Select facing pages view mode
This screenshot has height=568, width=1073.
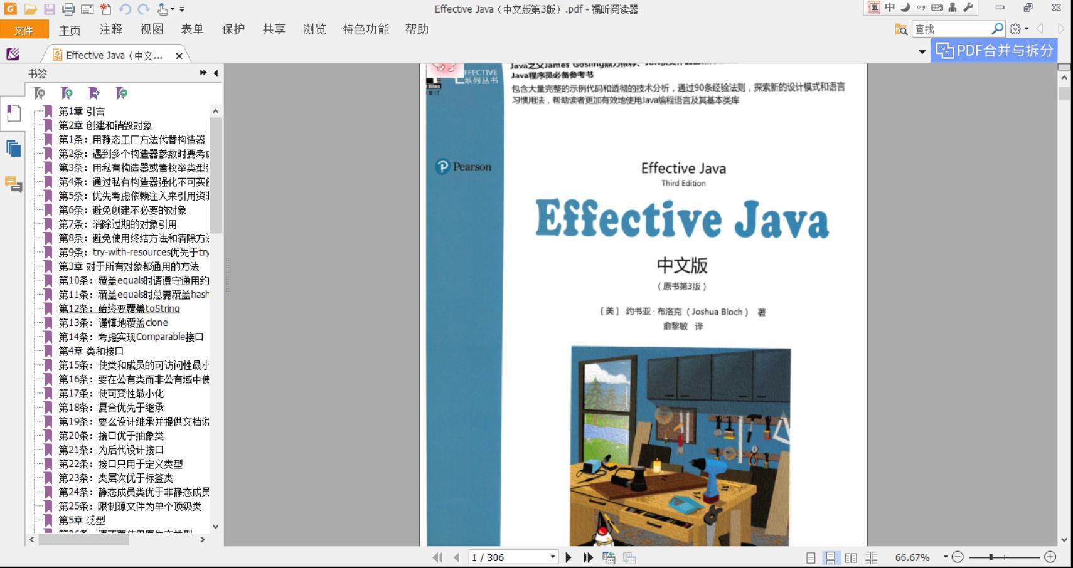(x=851, y=557)
